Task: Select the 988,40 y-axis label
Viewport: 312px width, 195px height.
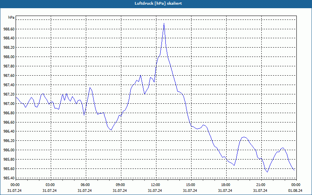Action: [x=9, y=38]
